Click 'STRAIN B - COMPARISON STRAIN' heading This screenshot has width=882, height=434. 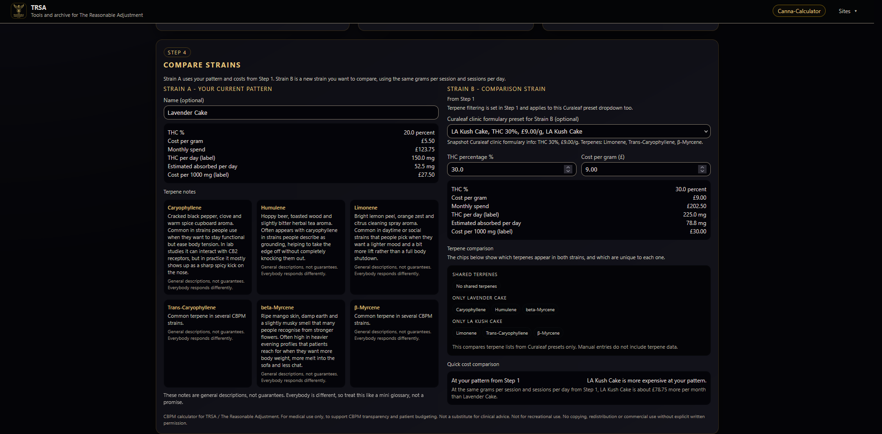[x=496, y=89]
